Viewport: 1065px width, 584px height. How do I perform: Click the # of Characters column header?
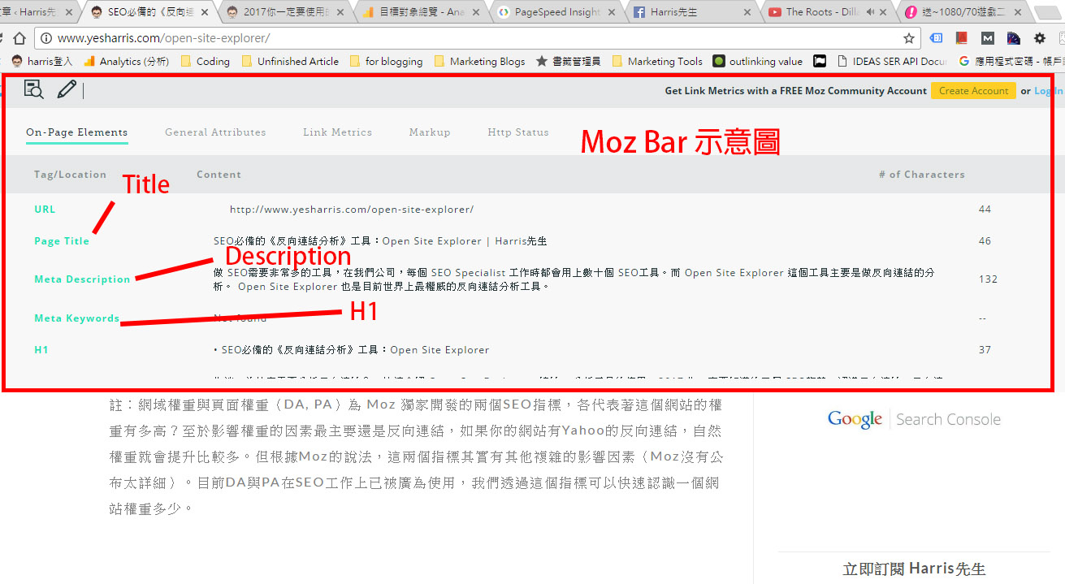coord(922,175)
